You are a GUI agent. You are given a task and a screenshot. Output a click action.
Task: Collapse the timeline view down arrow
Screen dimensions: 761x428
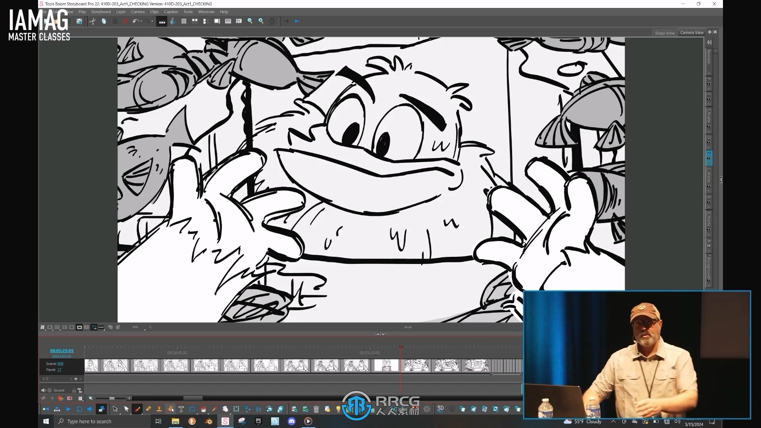pyautogui.click(x=383, y=334)
